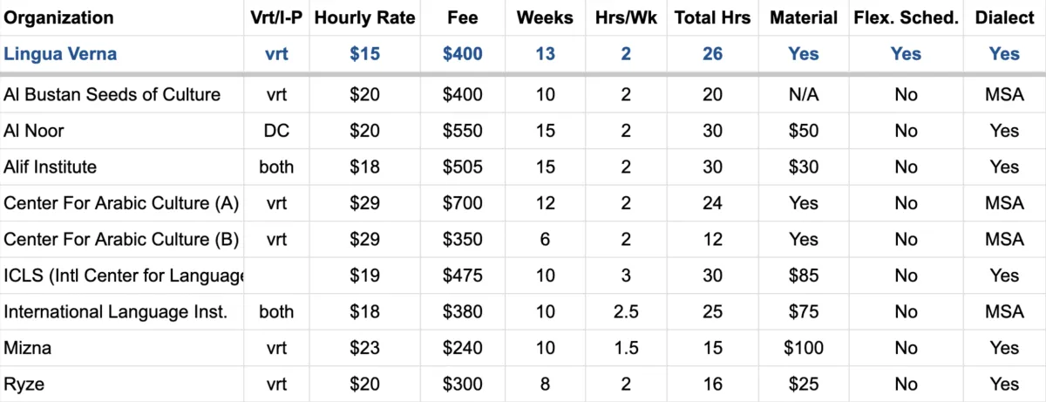1046x402 pixels.
Task: Select Ryze's $25 material cell
Action: coord(803,385)
